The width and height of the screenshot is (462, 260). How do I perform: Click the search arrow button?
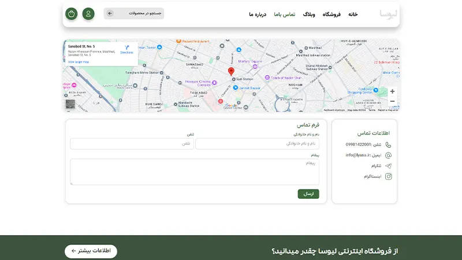(x=110, y=13)
